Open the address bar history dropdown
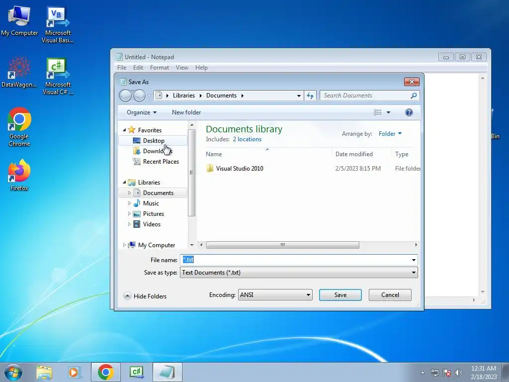Viewport: 509px width, 382px height. pos(299,96)
